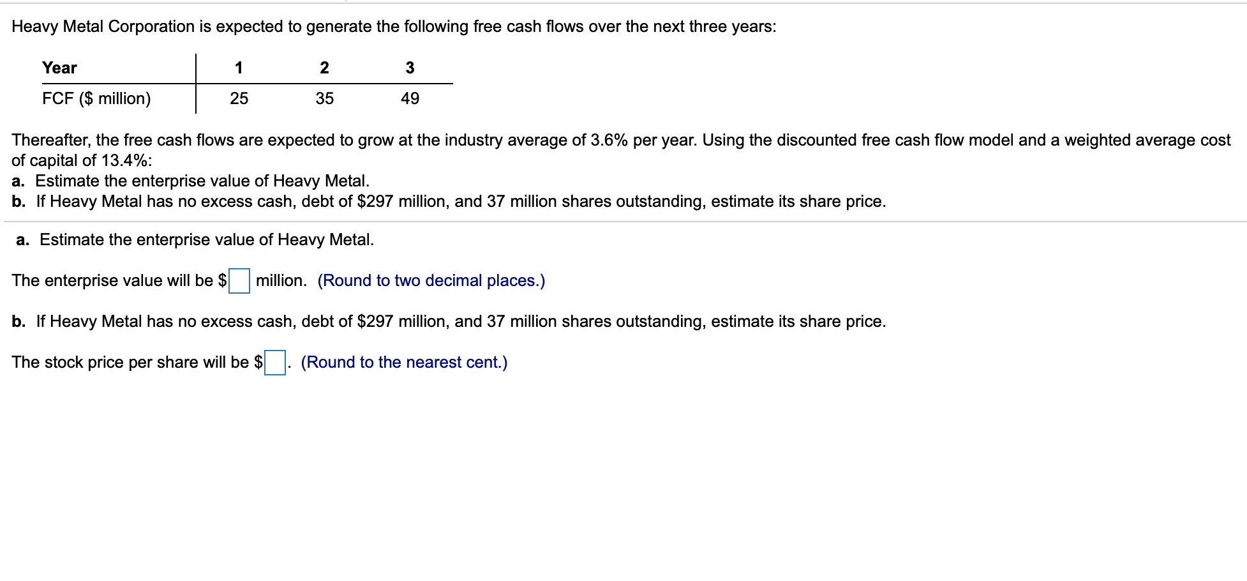1247x581 pixels.
Task: Click the 'Thereafter, the free cash flows' paragraph
Action: tap(621, 140)
